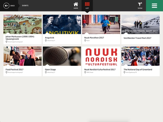Image resolution: width=163 pixels, height=122 pixels.
Task: Select the List grid view tab
Action: pos(87,6)
